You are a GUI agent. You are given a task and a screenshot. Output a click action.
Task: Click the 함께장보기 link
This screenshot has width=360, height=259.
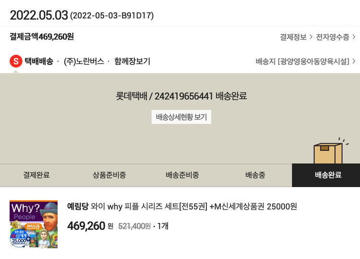click(132, 61)
